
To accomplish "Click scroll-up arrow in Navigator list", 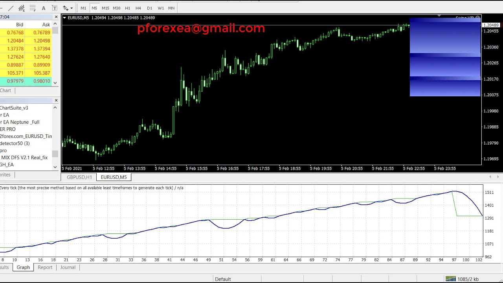I will (55, 108).
